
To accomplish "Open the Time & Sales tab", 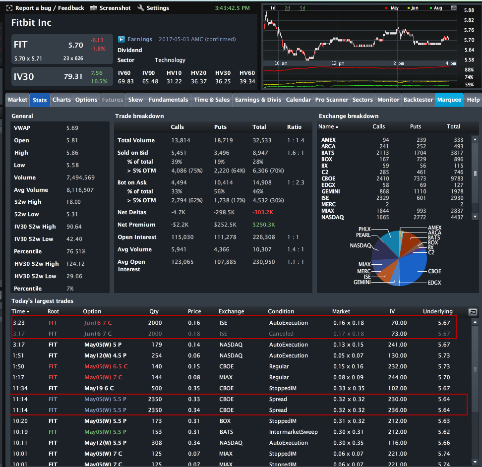I will (x=212, y=100).
